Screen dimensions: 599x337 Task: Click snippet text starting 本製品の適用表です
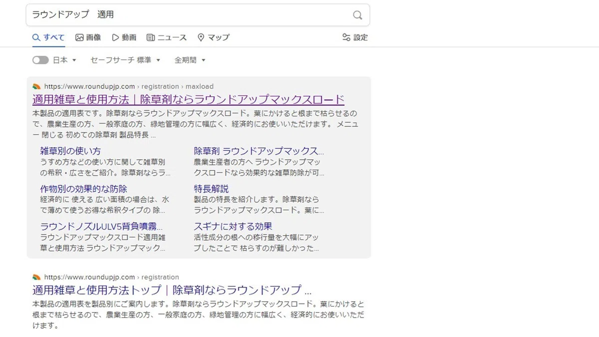pyautogui.click(x=195, y=124)
